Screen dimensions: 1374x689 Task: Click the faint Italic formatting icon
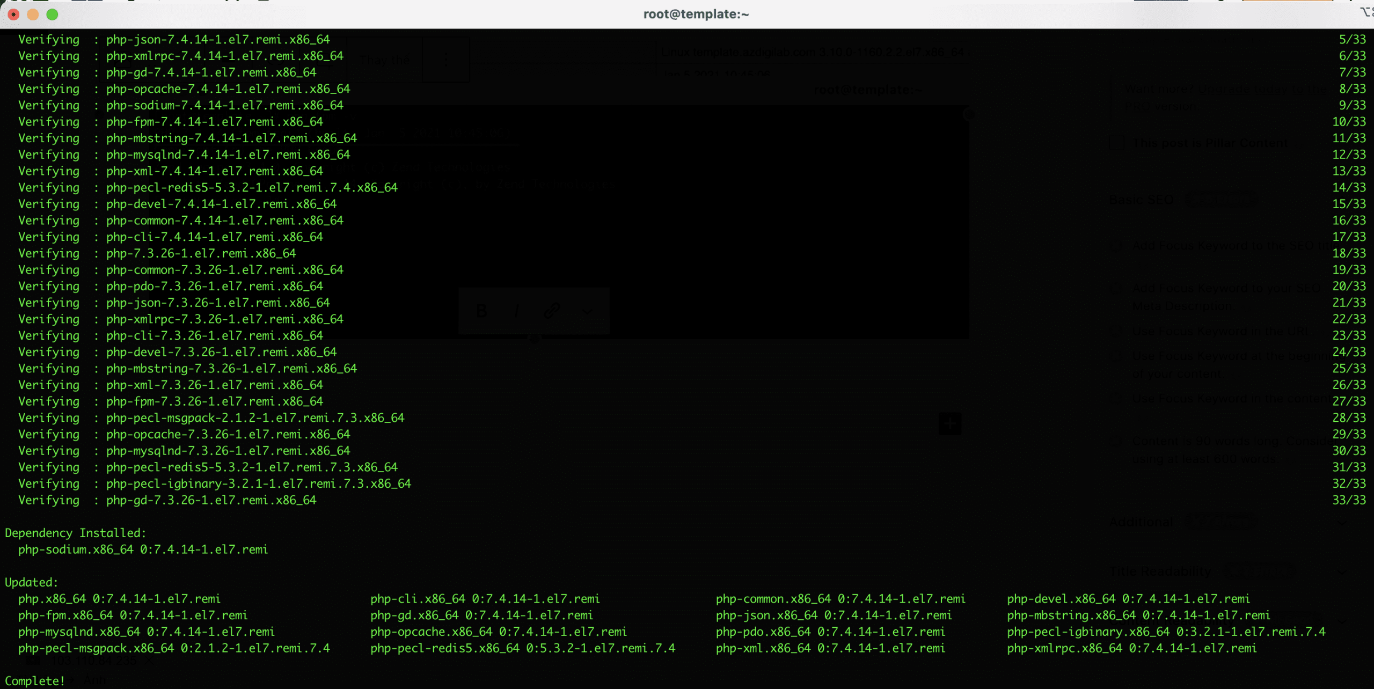[516, 311]
